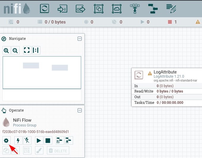The width and height of the screenshot is (202, 158).
Task: Click the active threads status icon
Action: 11,22
